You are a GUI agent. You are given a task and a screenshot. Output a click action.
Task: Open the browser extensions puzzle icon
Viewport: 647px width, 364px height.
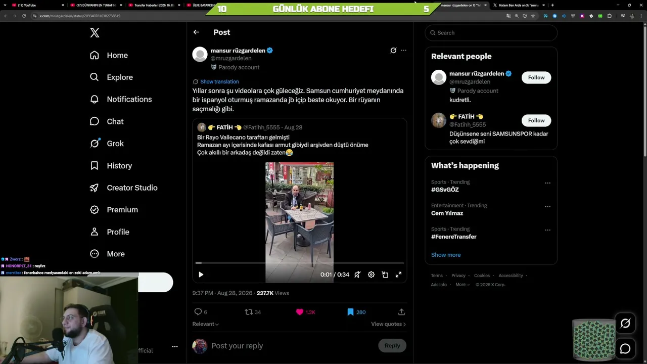tap(609, 16)
